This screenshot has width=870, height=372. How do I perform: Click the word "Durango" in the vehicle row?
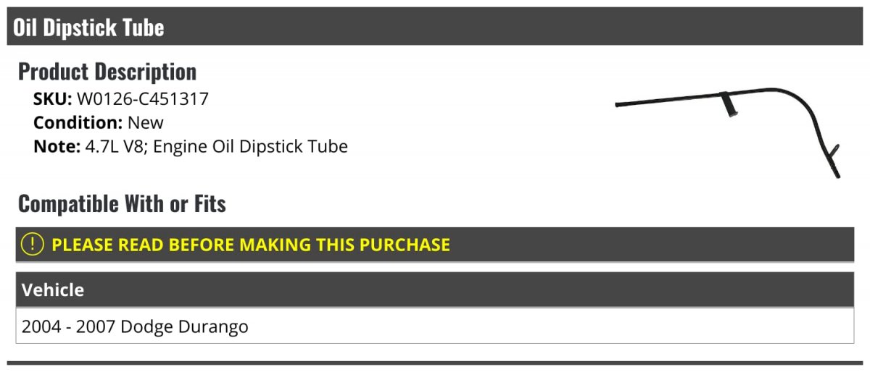click(x=215, y=327)
